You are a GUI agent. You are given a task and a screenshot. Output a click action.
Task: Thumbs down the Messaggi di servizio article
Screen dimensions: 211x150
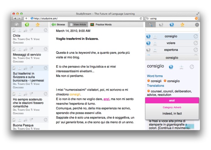click(31, 49)
